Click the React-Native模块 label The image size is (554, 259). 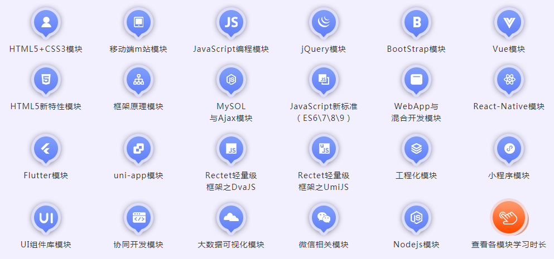click(509, 106)
